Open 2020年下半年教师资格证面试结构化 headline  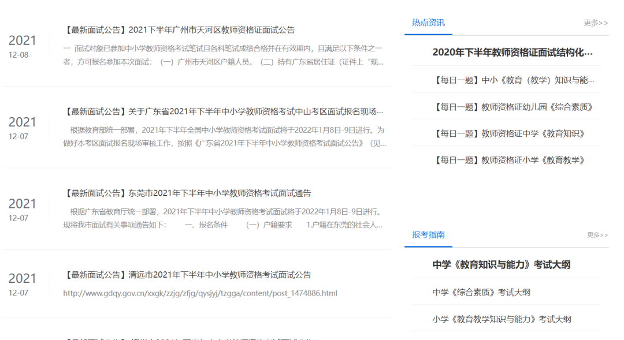(512, 53)
